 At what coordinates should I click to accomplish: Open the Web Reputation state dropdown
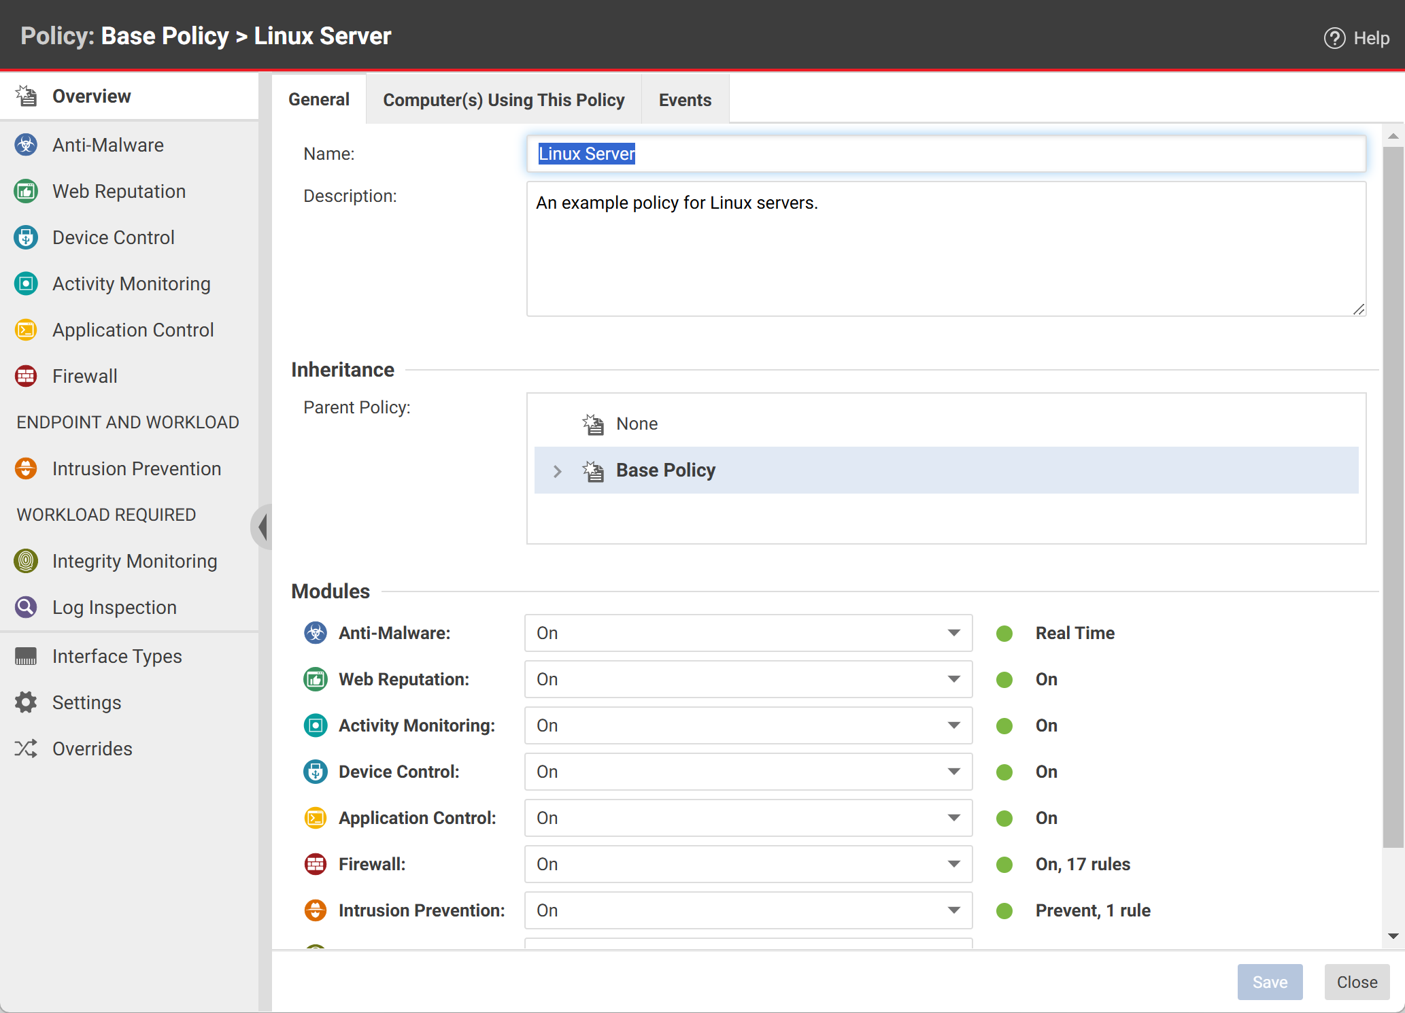[x=748, y=679]
